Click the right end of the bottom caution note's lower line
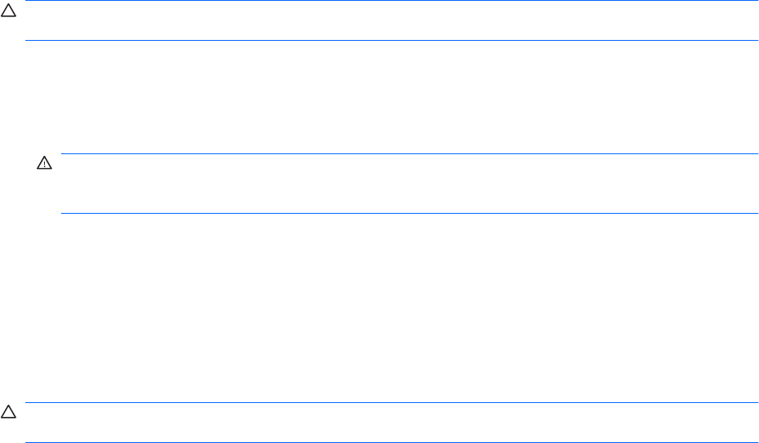The width and height of the screenshot is (759, 443). pos(755,442)
